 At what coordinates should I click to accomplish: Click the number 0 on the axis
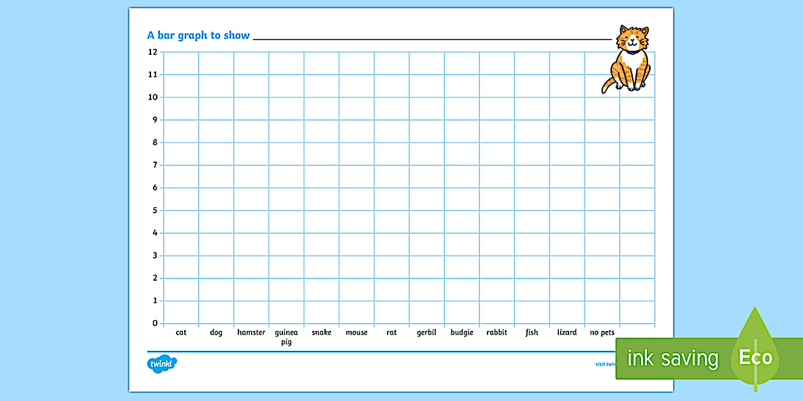154,323
